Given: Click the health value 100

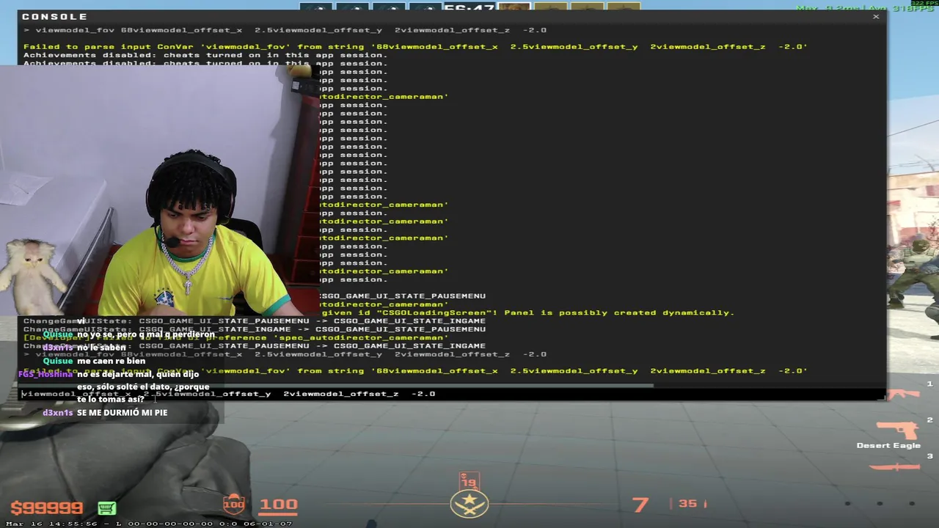Looking at the screenshot, I should tap(278, 504).
